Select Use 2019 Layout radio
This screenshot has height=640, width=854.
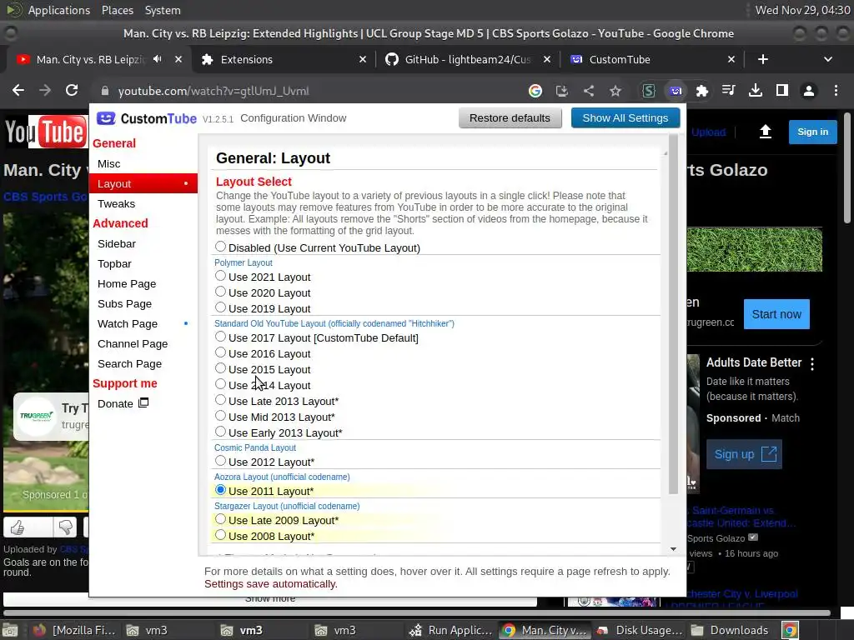[220, 307]
